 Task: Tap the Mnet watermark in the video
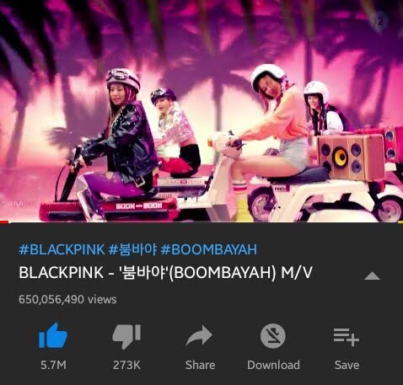[24, 204]
